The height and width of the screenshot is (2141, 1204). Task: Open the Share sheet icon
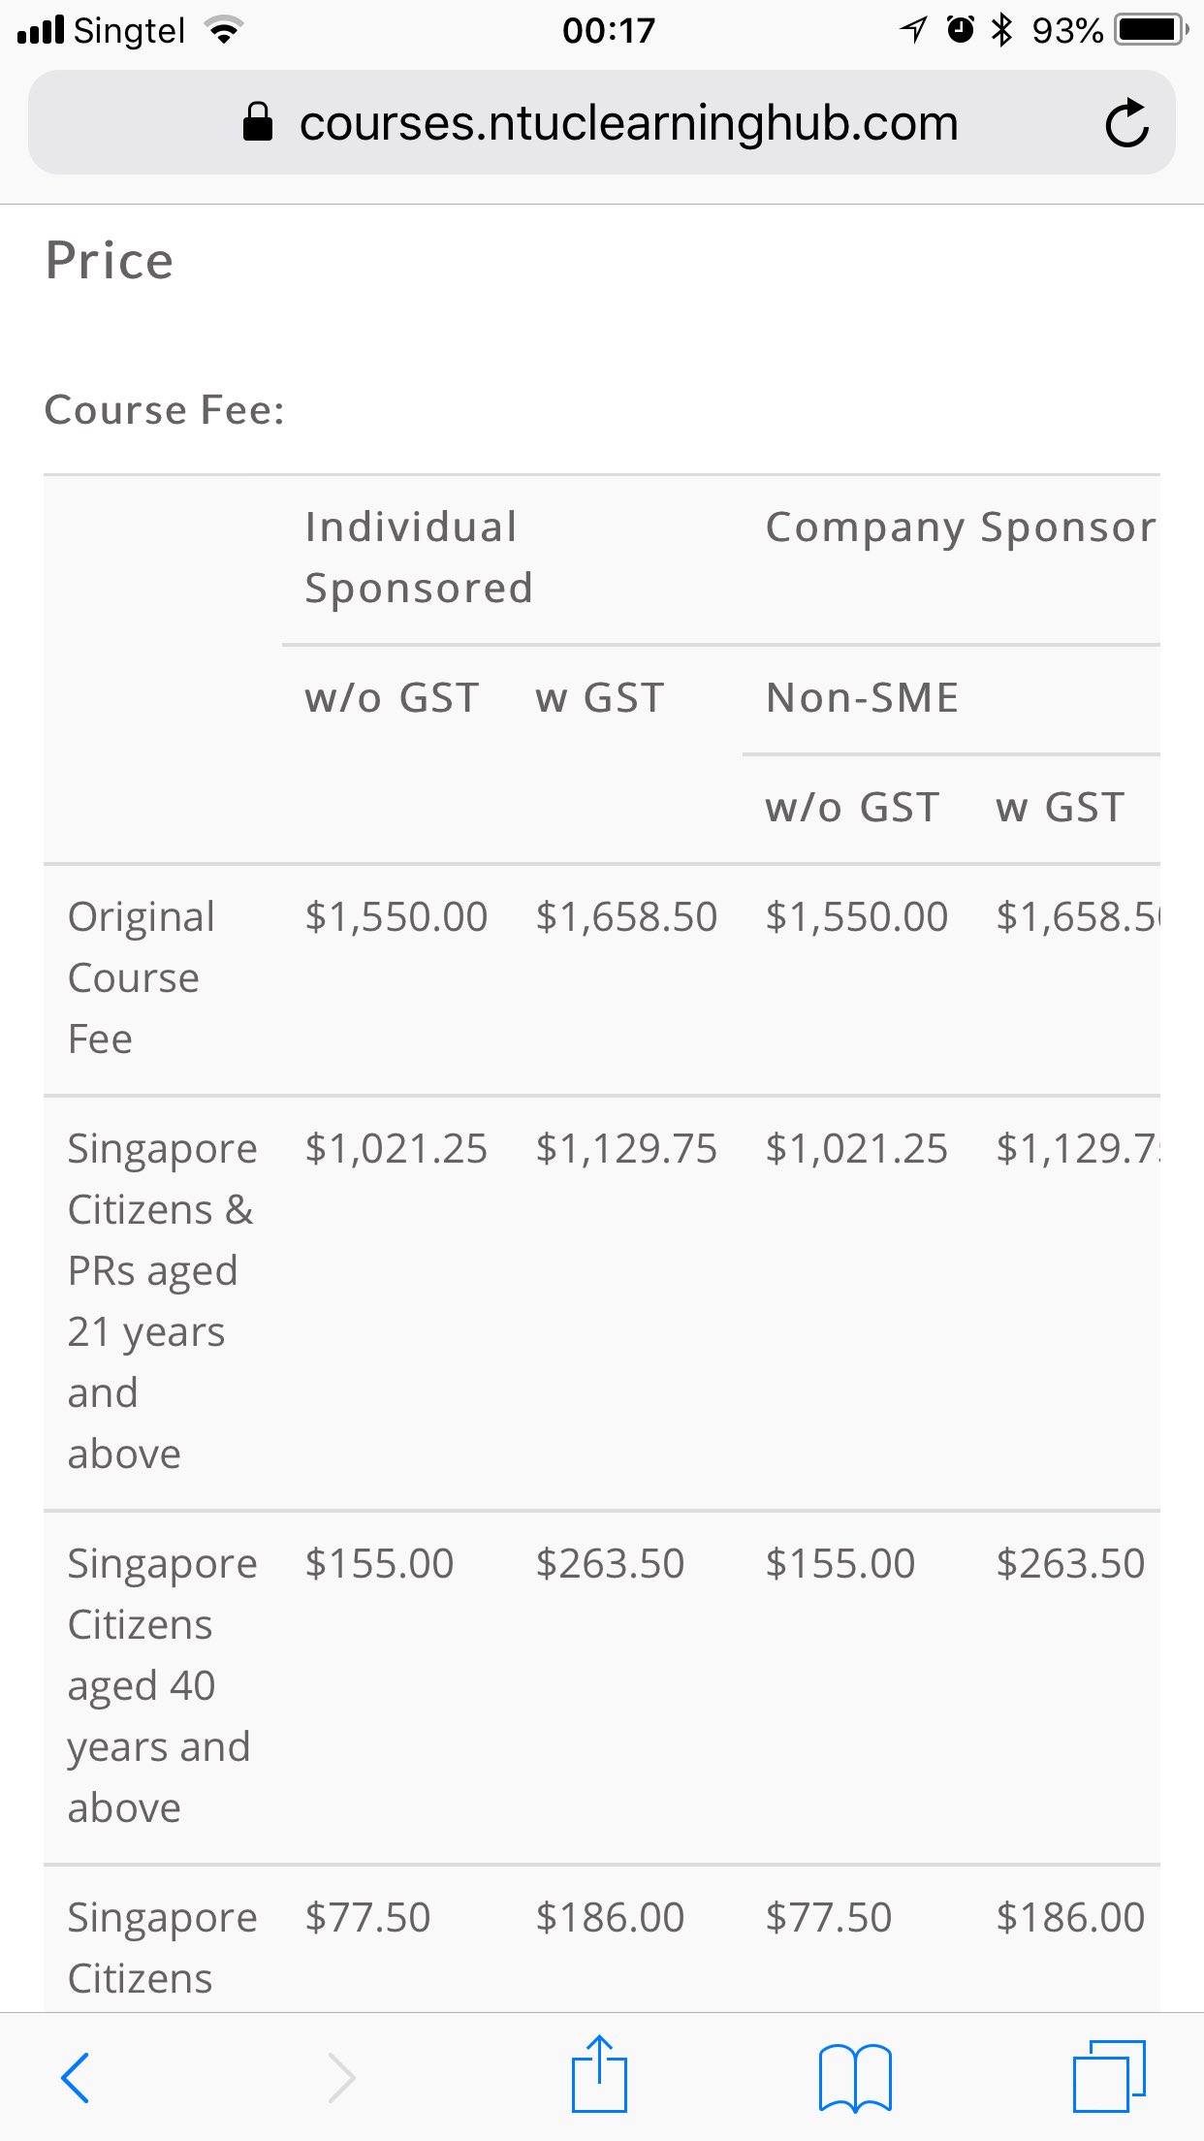599,2074
